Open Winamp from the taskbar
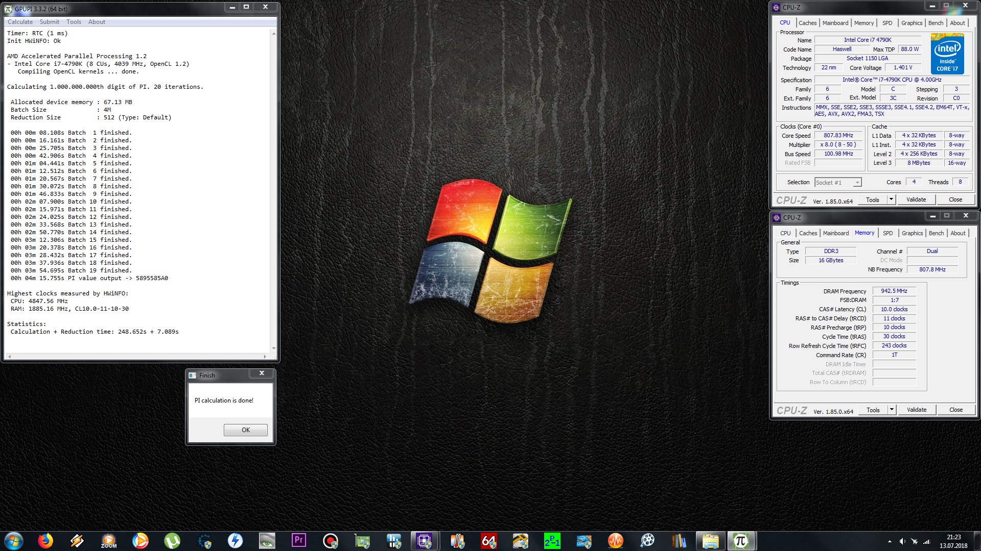Screen dimensions: 981x551 point(77,541)
